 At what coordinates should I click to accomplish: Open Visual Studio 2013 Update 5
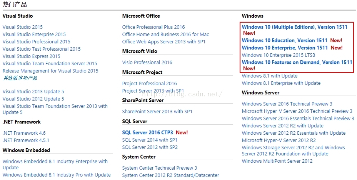pyautogui.click(x=33, y=92)
